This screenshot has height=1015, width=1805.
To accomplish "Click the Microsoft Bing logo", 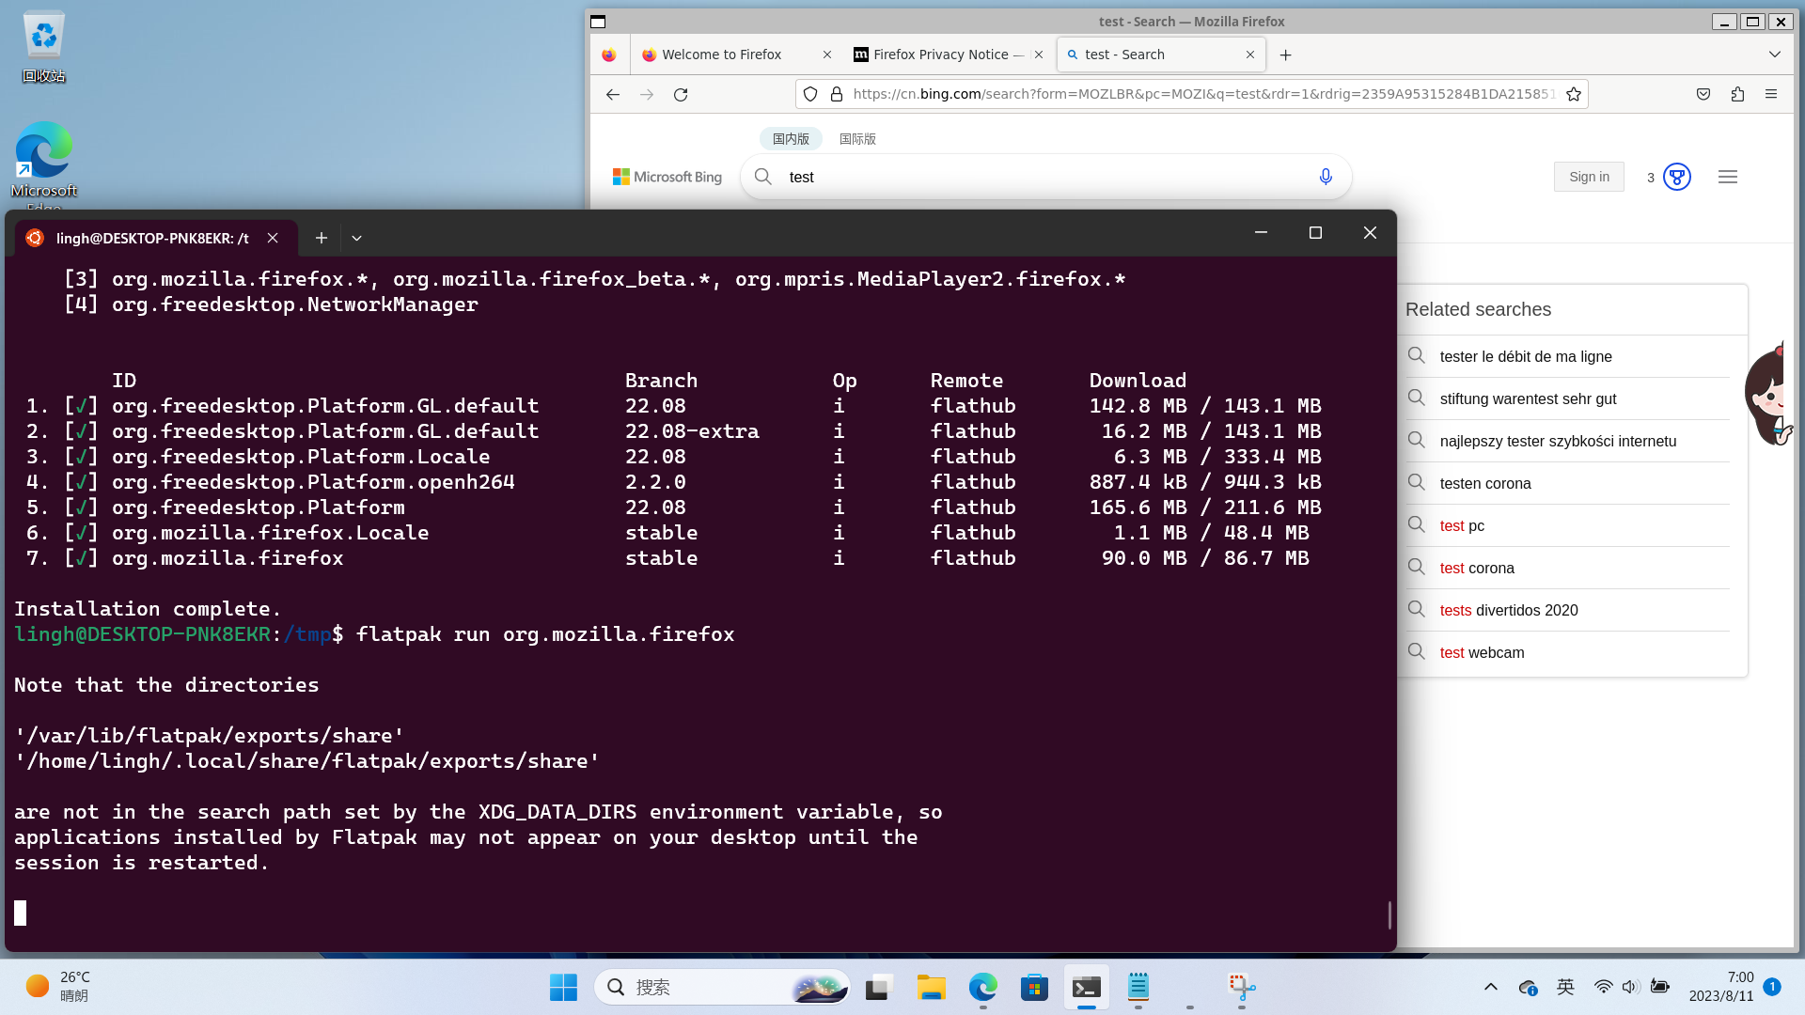I will [667, 177].
